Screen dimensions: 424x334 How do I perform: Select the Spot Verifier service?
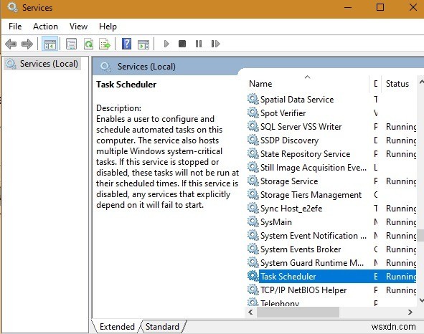pyautogui.click(x=283, y=113)
